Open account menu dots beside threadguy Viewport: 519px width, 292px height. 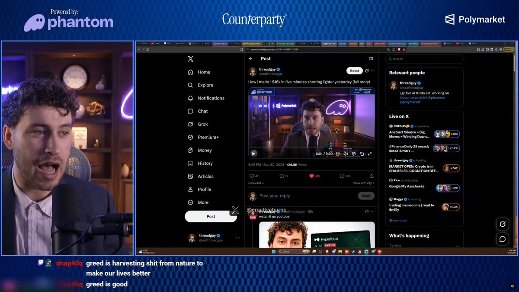[x=237, y=238]
